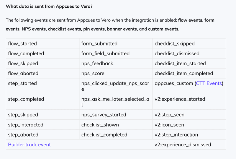This screenshot has height=159, width=236.
Task: Open the Builder track event link
Action: tap(29, 145)
